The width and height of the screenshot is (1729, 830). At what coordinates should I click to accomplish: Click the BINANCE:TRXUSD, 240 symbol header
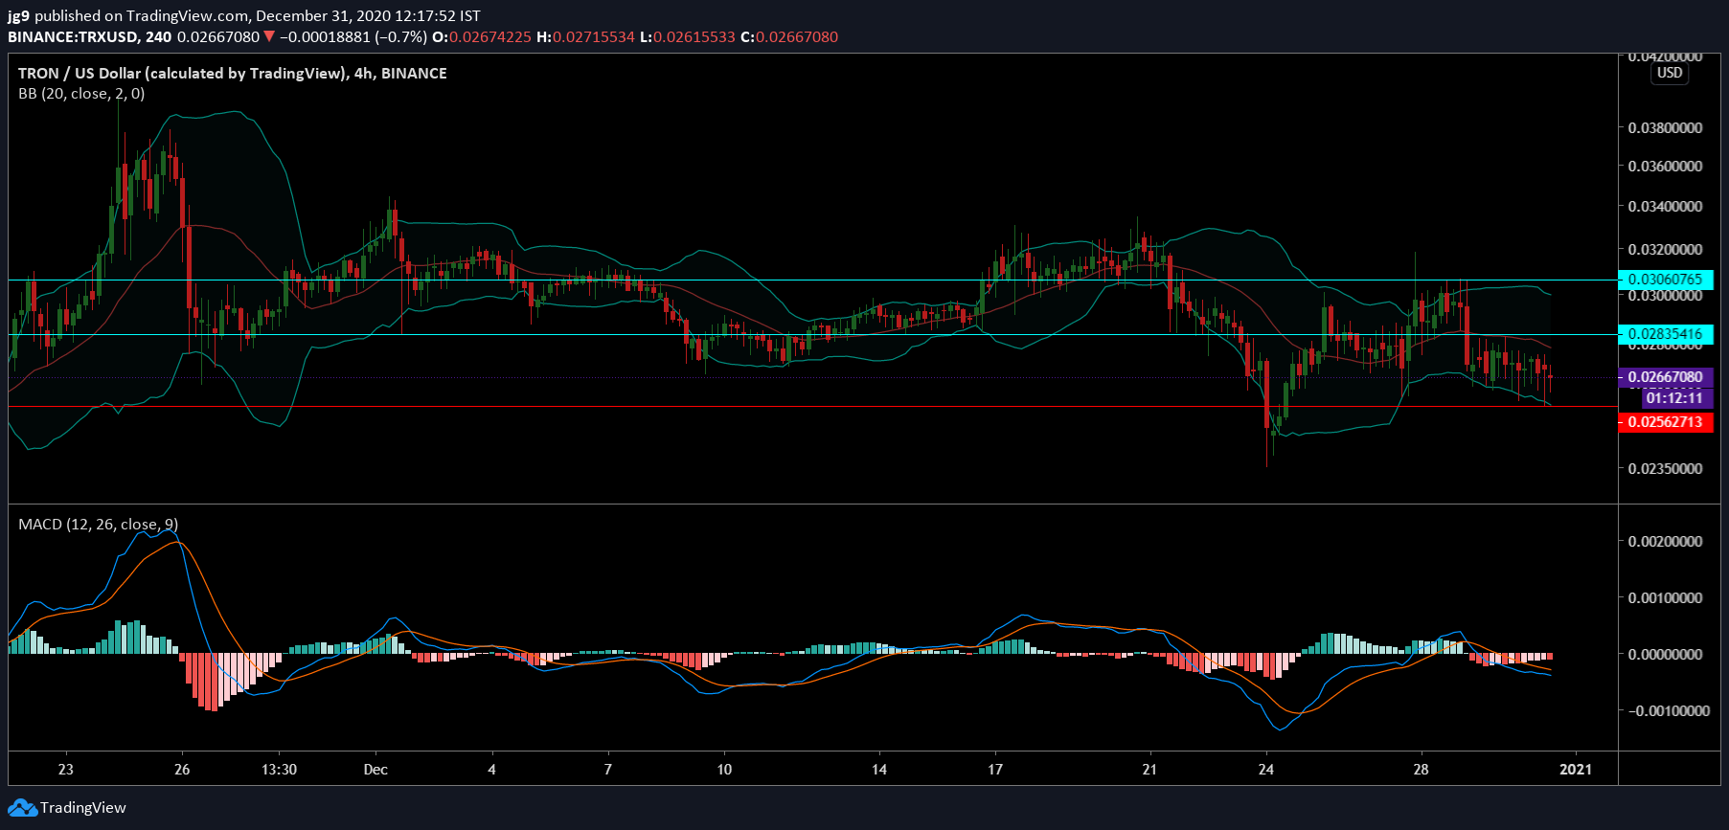[90, 37]
